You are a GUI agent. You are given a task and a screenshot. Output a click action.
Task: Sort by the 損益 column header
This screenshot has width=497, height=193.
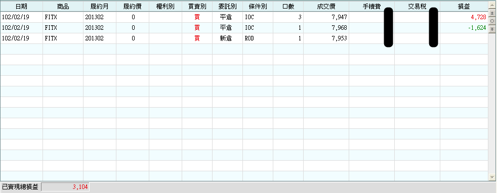464,6
